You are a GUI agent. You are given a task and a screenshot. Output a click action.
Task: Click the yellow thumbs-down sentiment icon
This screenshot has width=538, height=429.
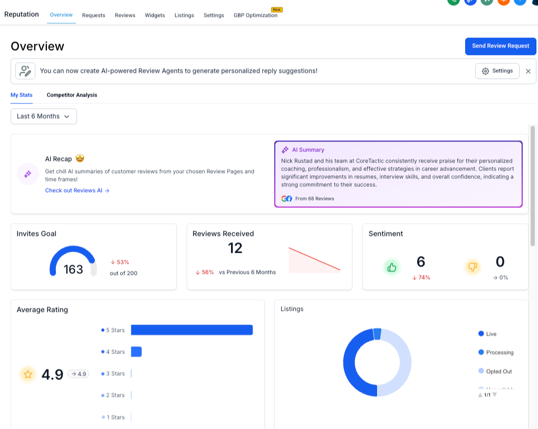point(472,268)
